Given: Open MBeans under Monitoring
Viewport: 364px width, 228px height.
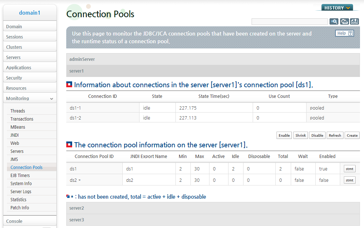Looking at the screenshot, I should coord(18,127).
